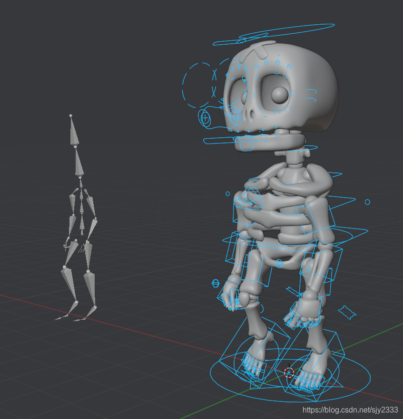Click the skeleton's round eyeball mesh
The height and width of the screenshot is (419, 403).
[x=279, y=95]
